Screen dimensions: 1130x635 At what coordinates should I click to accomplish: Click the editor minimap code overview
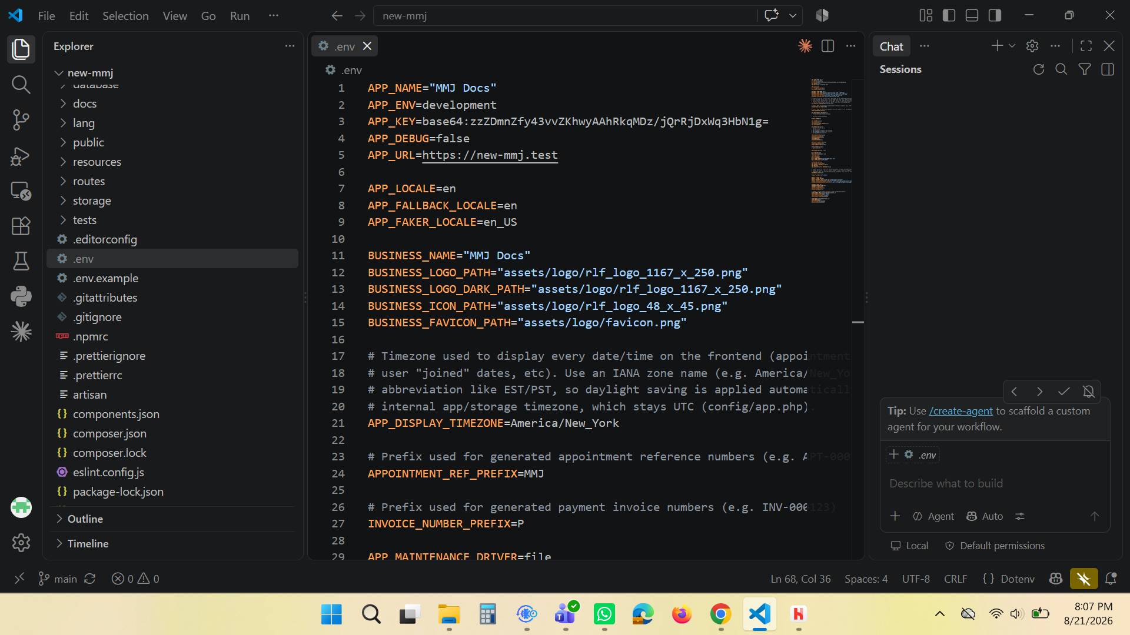[x=831, y=141]
